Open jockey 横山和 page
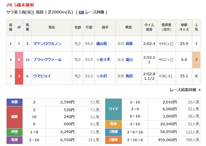 [x=101, y=44]
